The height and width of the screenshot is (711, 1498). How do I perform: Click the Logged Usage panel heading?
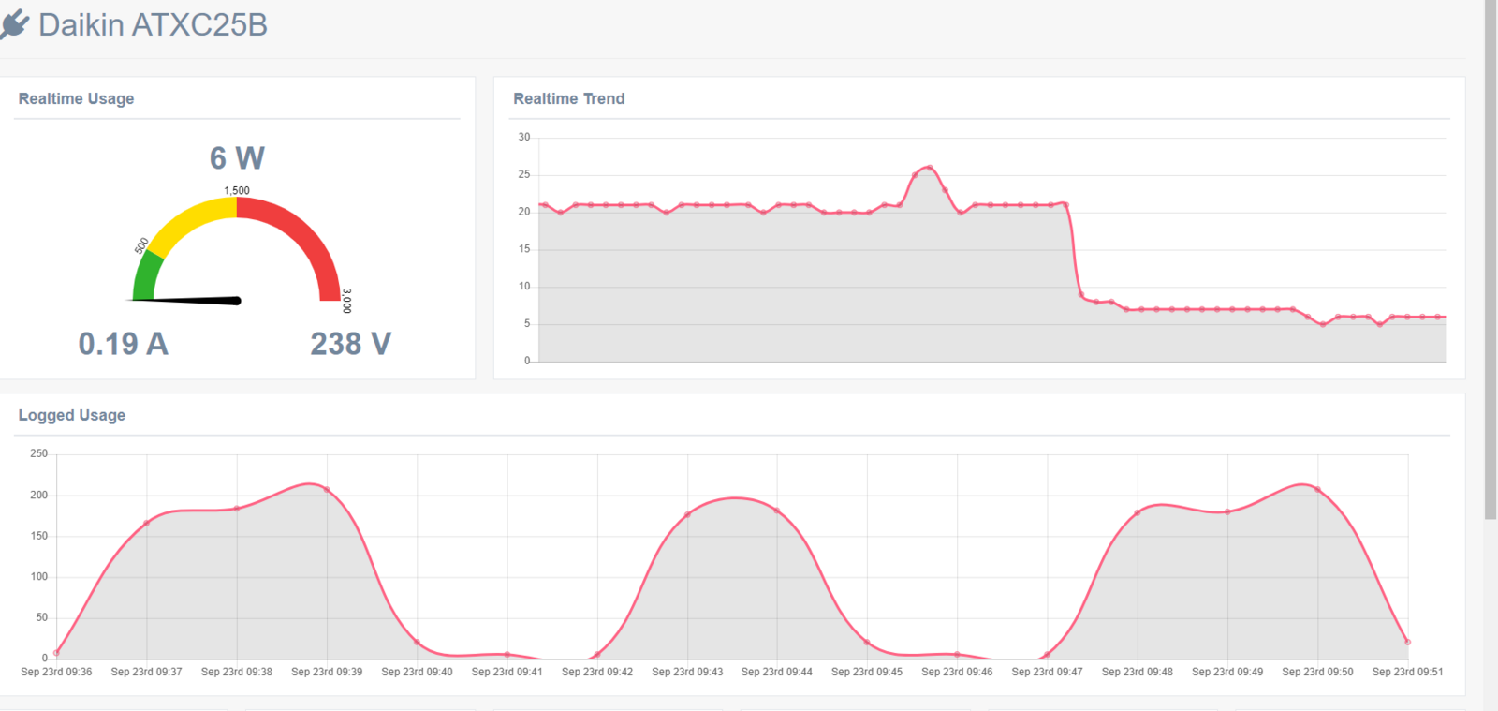[x=71, y=415]
